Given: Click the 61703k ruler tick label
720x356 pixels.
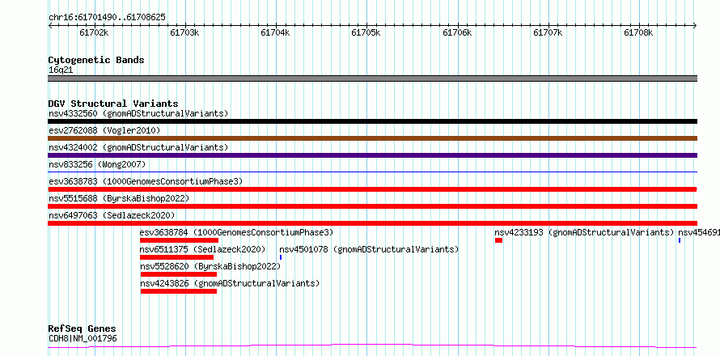Looking at the screenshot, I should [x=184, y=32].
